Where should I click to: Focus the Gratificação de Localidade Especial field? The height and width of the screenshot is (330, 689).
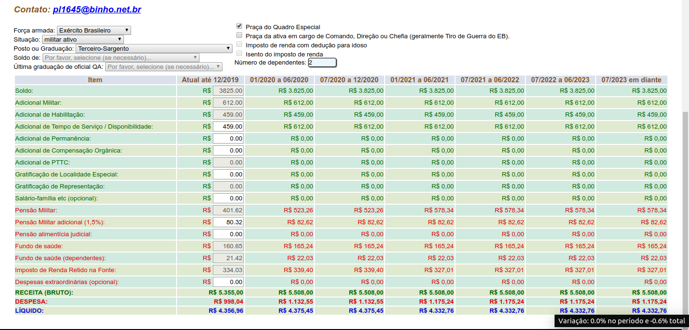pyautogui.click(x=228, y=175)
